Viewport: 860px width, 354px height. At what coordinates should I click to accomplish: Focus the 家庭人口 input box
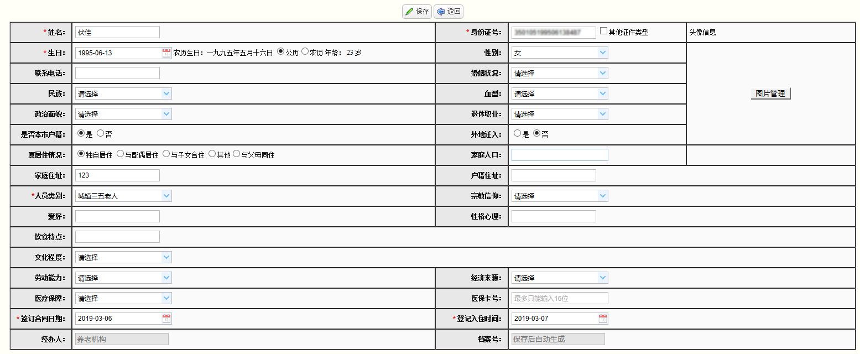pyautogui.click(x=560, y=155)
